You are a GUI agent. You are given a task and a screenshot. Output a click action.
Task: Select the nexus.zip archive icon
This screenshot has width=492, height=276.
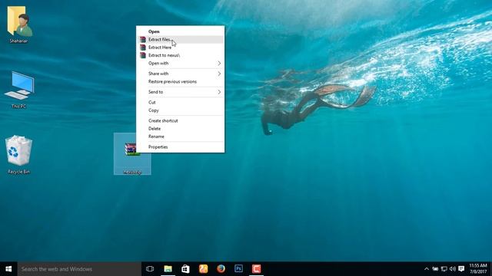(x=132, y=153)
